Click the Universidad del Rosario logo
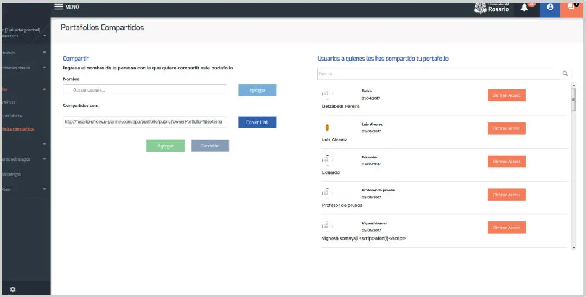 492,7
